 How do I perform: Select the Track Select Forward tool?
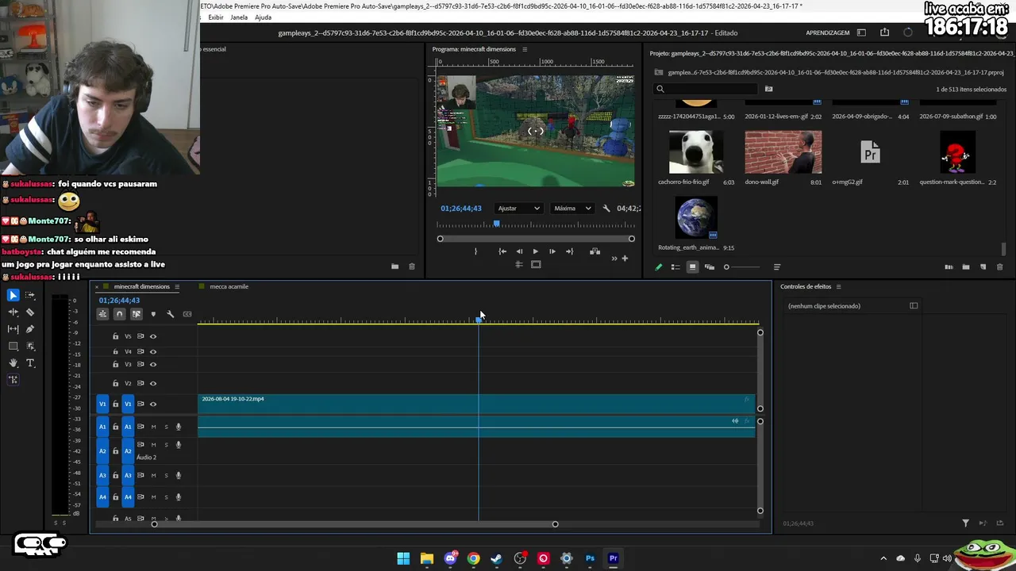(30, 295)
